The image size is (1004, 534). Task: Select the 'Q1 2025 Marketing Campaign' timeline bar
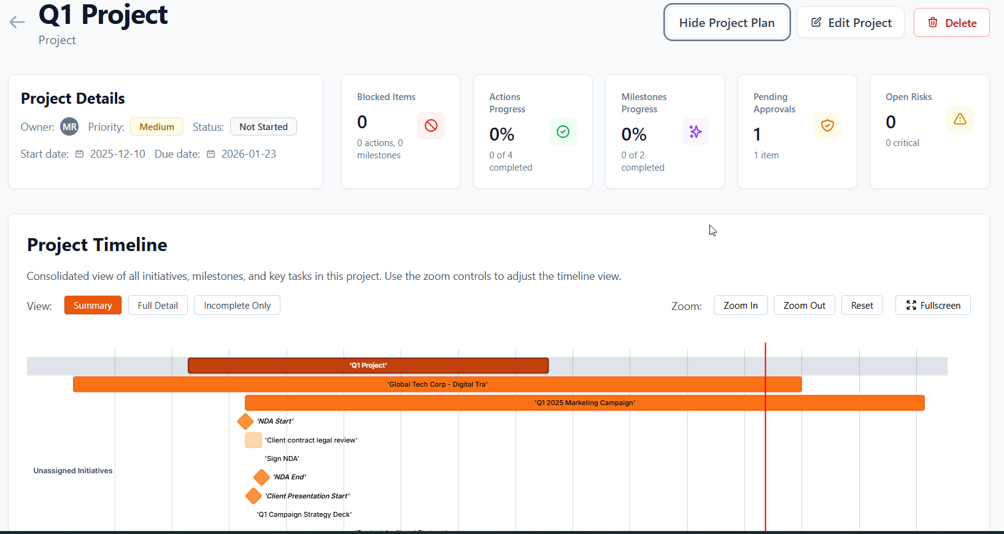tap(584, 403)
